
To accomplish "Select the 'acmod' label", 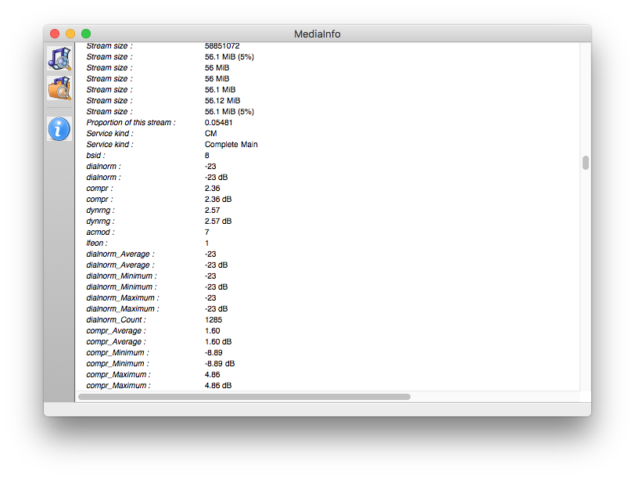I will (100, 232).
